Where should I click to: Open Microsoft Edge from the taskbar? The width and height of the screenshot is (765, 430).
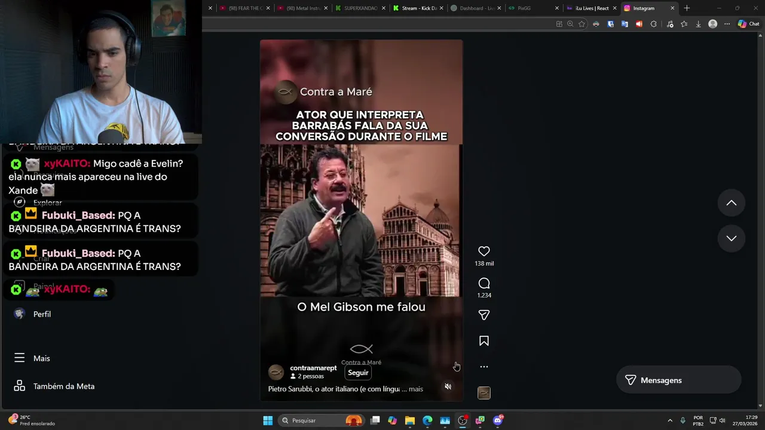427,420
